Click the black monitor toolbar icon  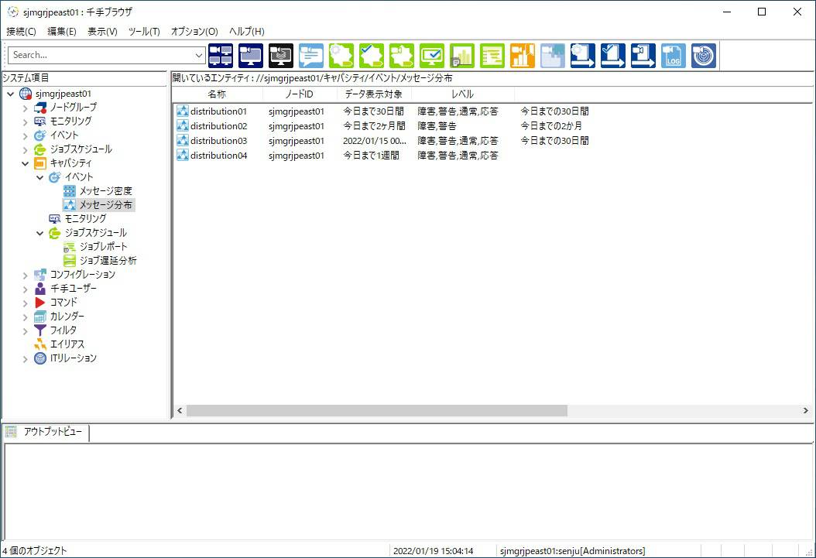(x=281, y=56)
